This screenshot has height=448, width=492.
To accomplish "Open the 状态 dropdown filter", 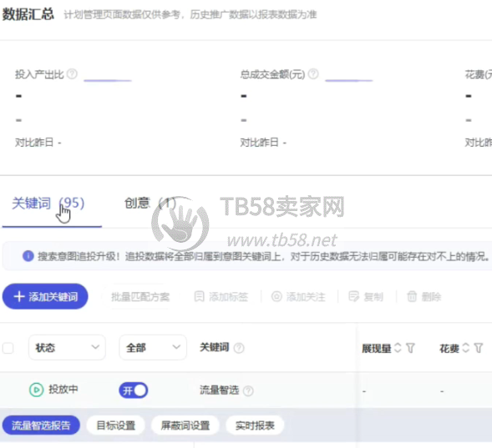I will [x=67, y=347].
